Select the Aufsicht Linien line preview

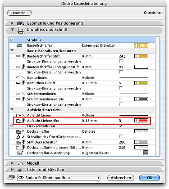click(134, 115)
